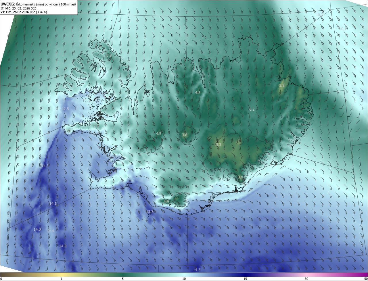The height and width of the screenshot is (281, 368).
Task: Click the 10 tick label on the color scale
Action: pos(184,279)
